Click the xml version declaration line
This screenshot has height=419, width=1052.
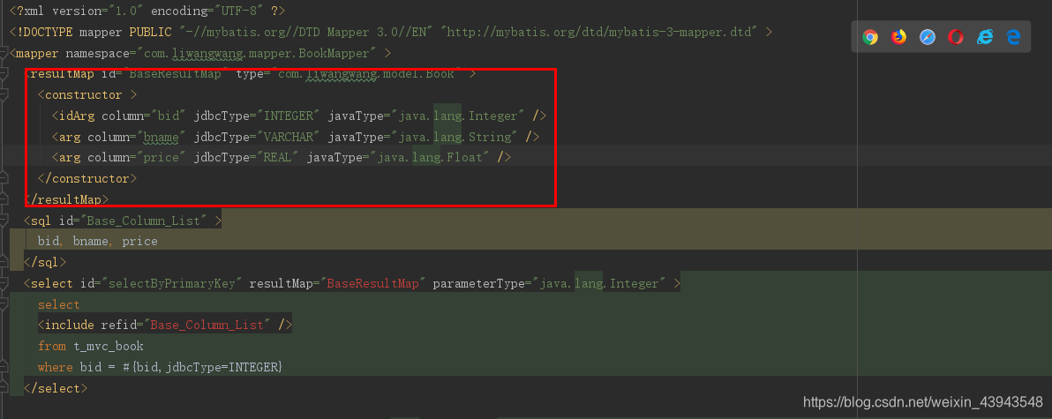click(147, 11)
